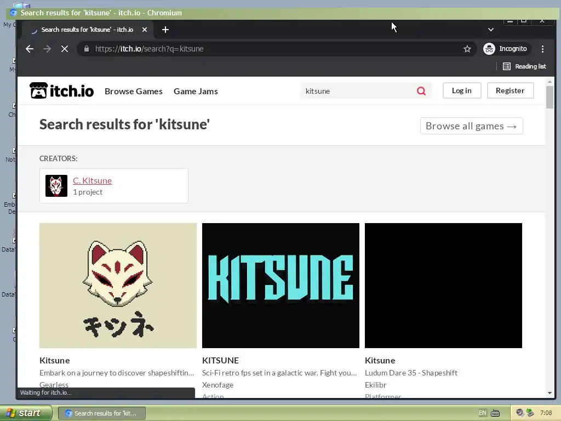The image size is (561, 421).
Task: Click the vertical scrollbar thumb
Action: coord(549,97)
